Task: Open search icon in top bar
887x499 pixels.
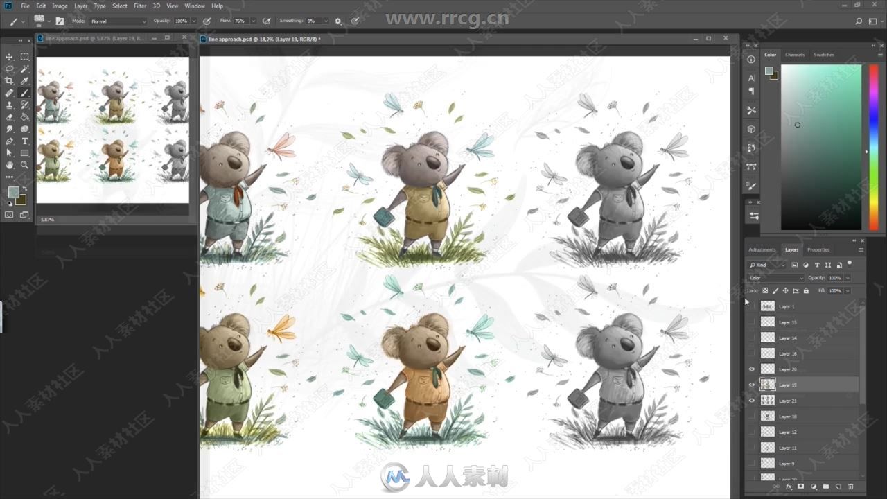Action: point(859,21)
